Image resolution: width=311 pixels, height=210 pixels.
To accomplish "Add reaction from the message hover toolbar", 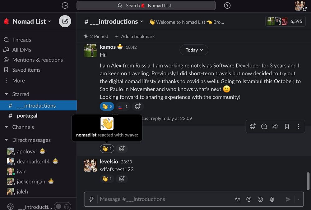I will (x=253, y=126).
